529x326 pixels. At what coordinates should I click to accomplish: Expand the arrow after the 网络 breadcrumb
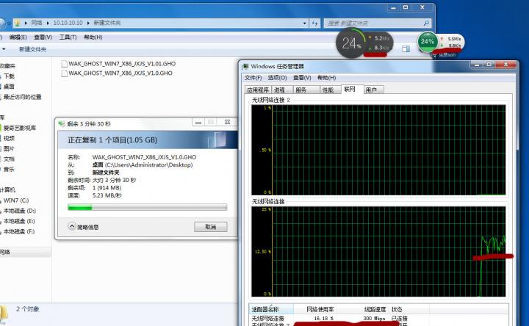(x=48, y=23)
